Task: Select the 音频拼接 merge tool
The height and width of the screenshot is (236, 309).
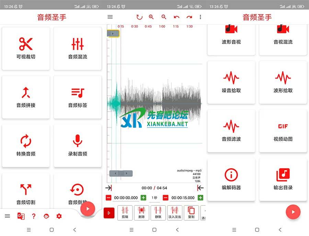Action: (26, 97)
